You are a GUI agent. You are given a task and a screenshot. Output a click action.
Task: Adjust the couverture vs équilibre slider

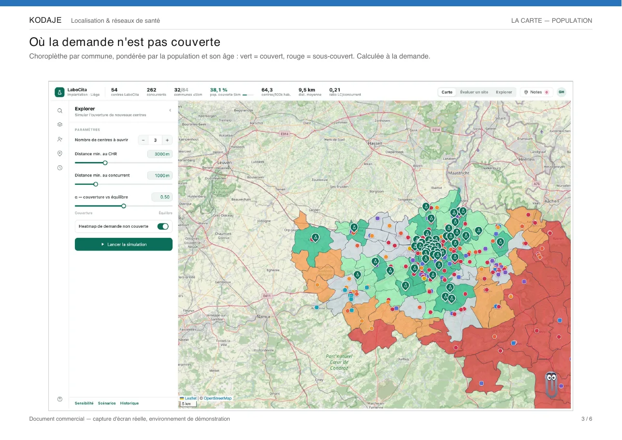[124, 206]
